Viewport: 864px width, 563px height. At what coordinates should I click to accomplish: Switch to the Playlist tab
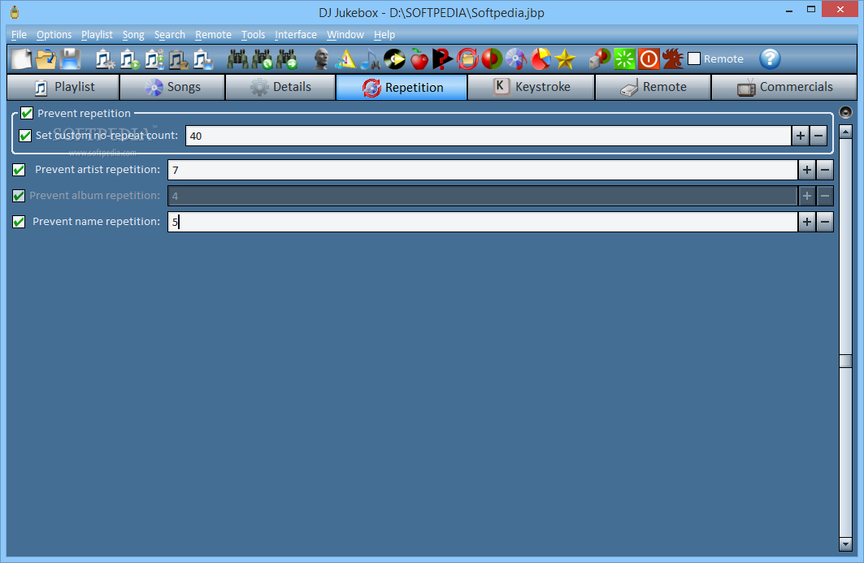tap(63, 87)
